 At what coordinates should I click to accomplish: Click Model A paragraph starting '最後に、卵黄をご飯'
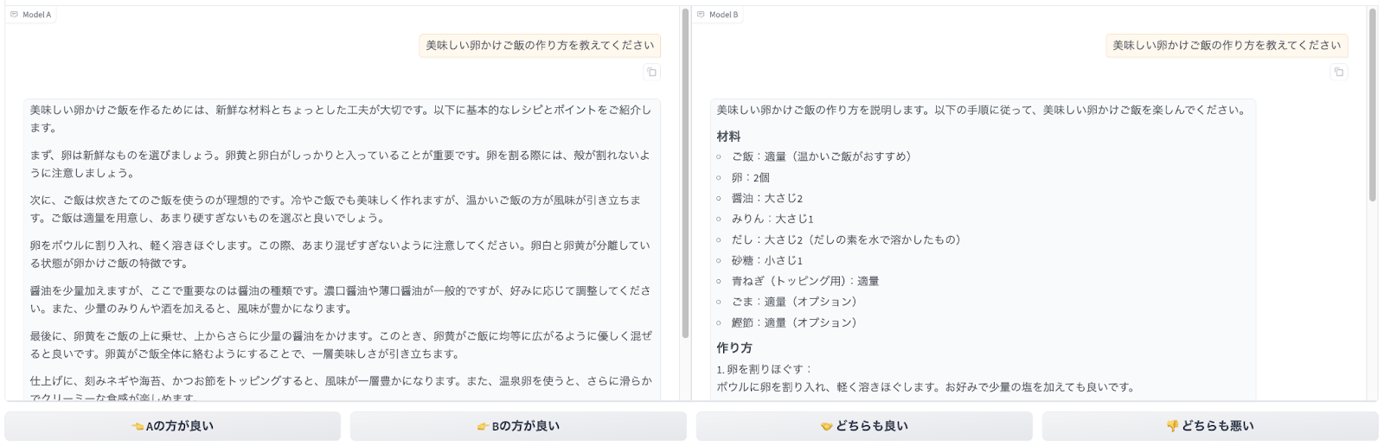(x=341, y=345)
